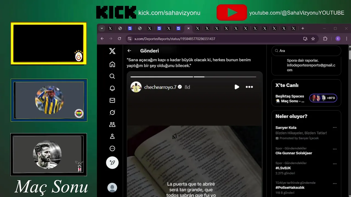Click the Beşiktaş player panel in overlay

[x=49, y=155]
